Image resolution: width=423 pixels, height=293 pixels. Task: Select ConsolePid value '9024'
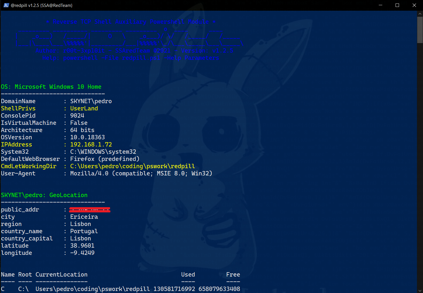tap(77, 116)
